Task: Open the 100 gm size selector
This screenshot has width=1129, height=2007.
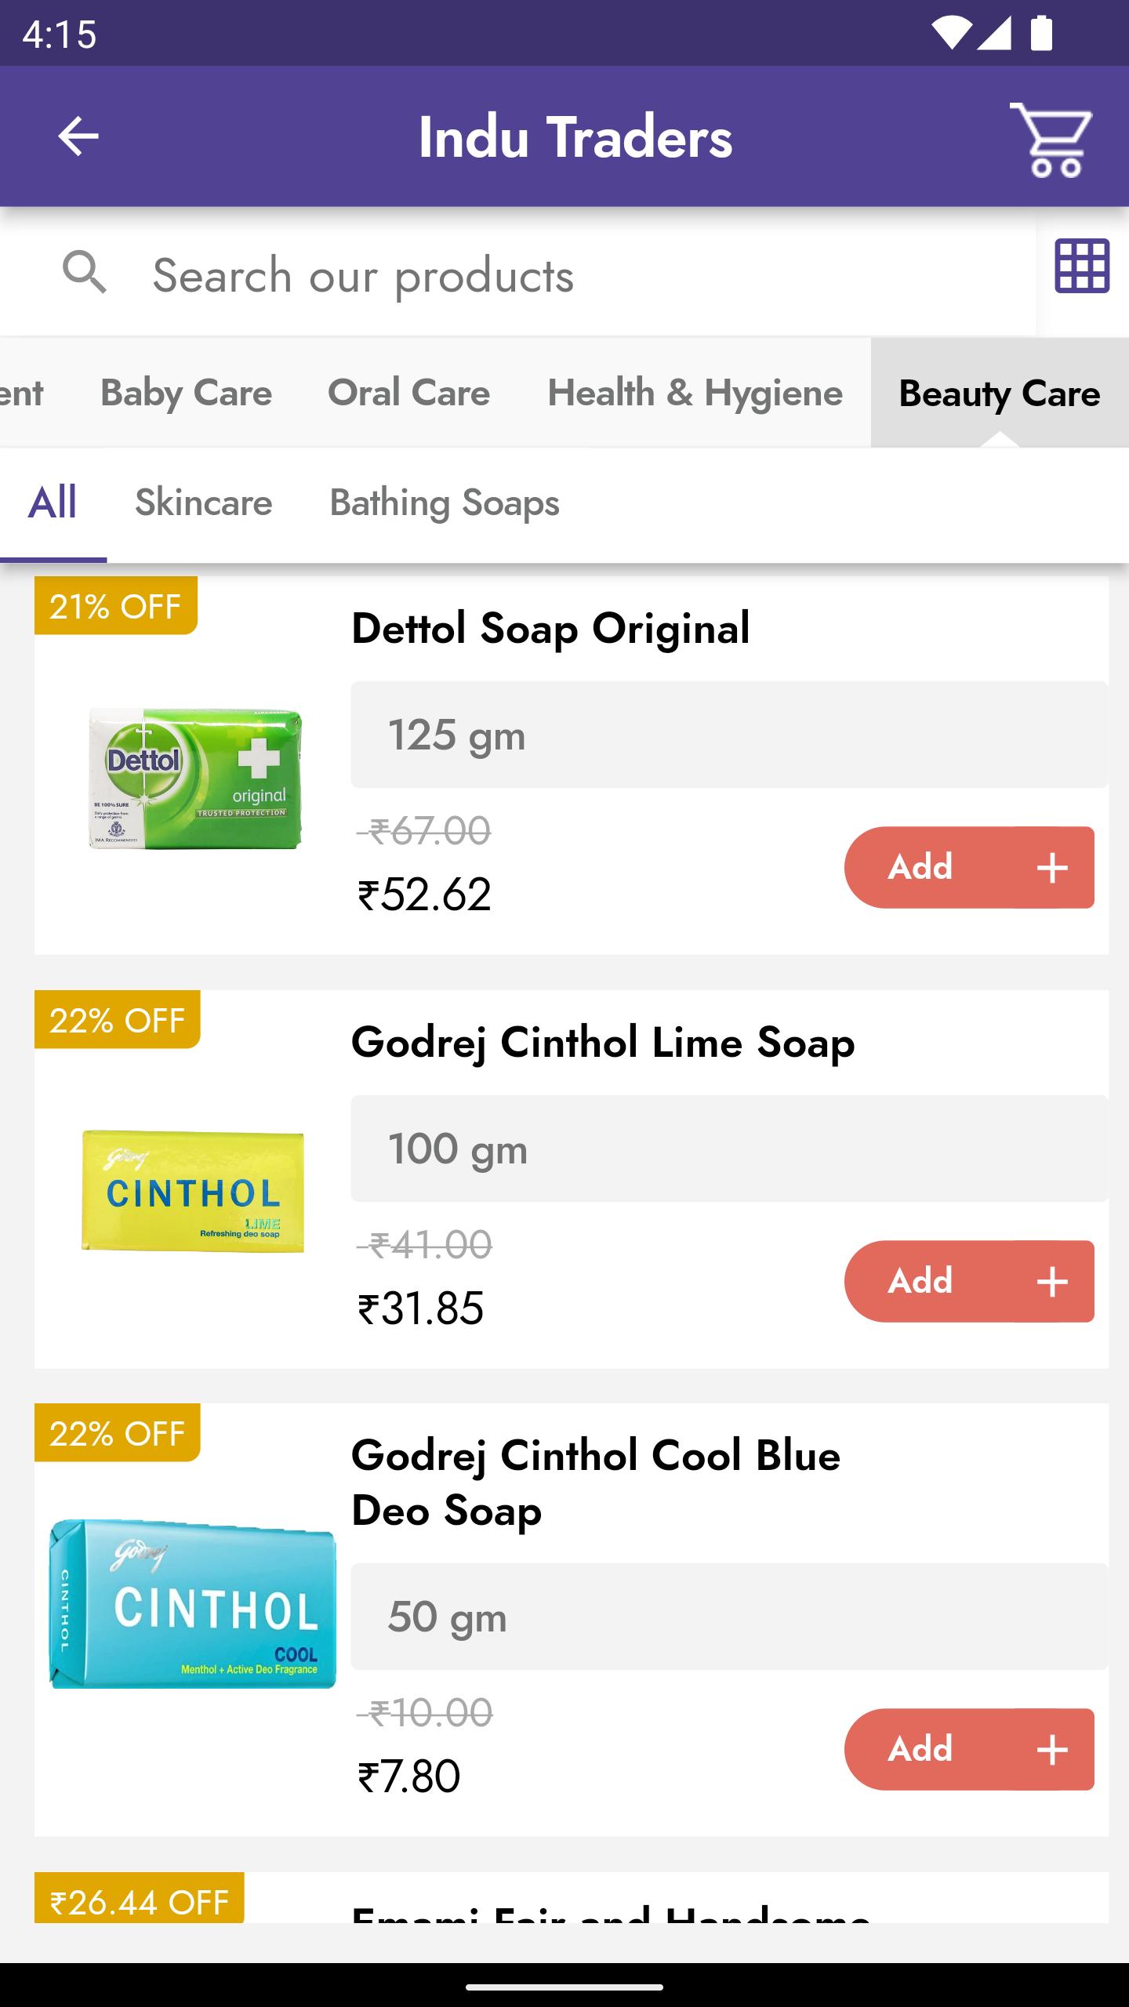Action: pos(729,1149)
